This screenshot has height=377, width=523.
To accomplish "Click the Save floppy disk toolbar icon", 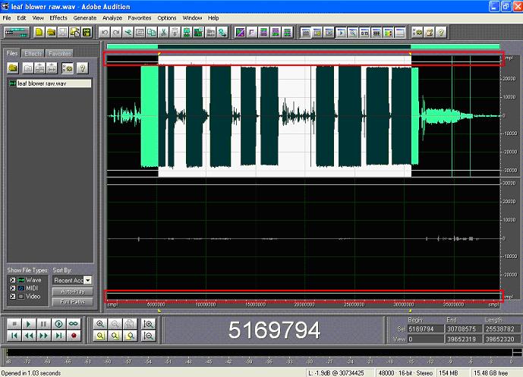I will [x=63, y=33].
